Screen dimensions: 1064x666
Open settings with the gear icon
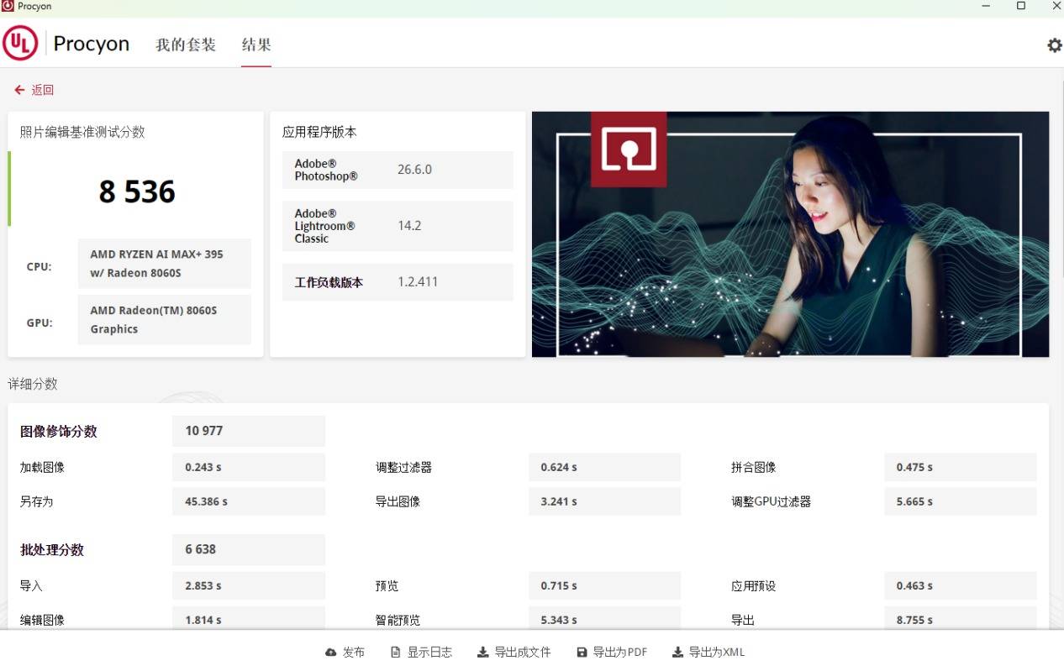tap(1054, 45)
